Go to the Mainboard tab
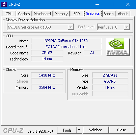The height and width of the screenshot is (135, 136). pyautogui.click(x=42, y=14)
